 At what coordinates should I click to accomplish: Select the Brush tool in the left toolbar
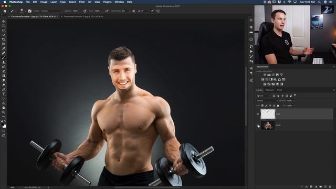4,58
